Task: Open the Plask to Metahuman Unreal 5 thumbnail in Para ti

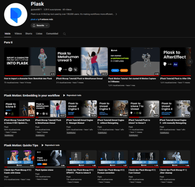Action: click(82, 62)
